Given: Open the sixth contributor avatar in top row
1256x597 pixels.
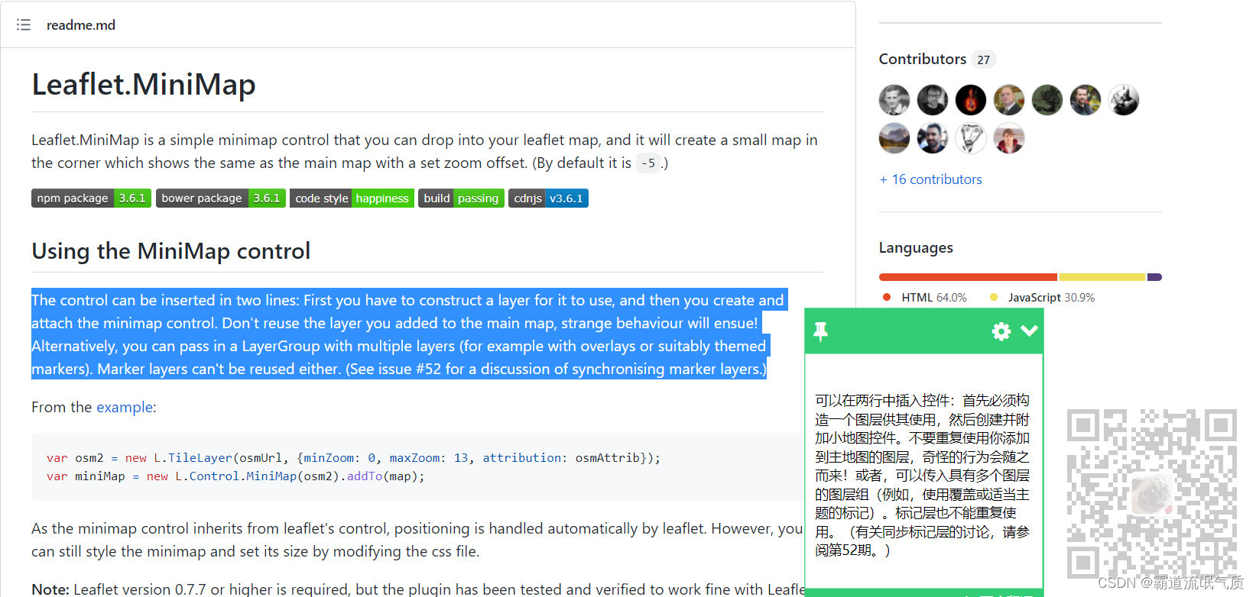Looking at the screenshot, I should 1086,100.
